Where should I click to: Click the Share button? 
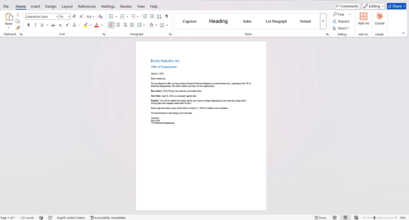tap(396, 6)
